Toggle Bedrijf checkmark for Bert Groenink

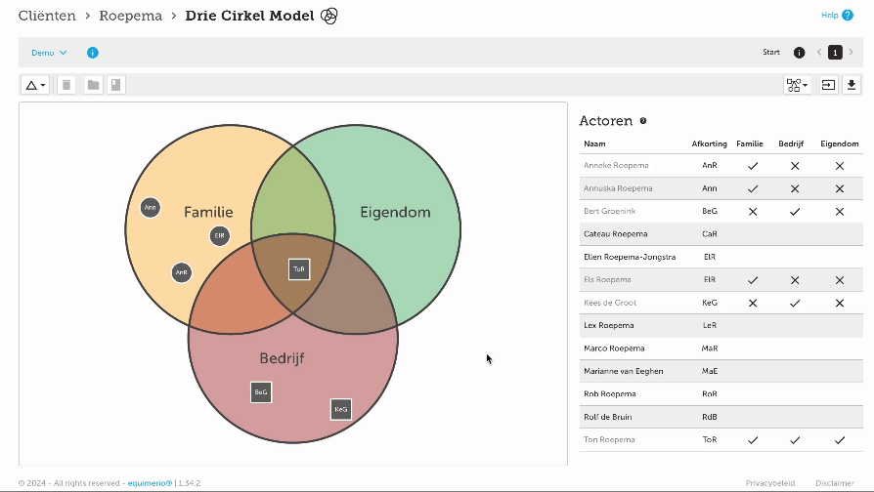795,211
